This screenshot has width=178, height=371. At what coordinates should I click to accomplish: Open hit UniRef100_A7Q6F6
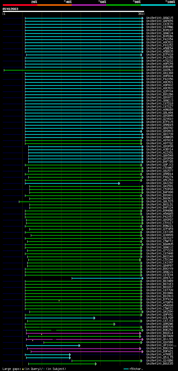click(x=160, y=303)
